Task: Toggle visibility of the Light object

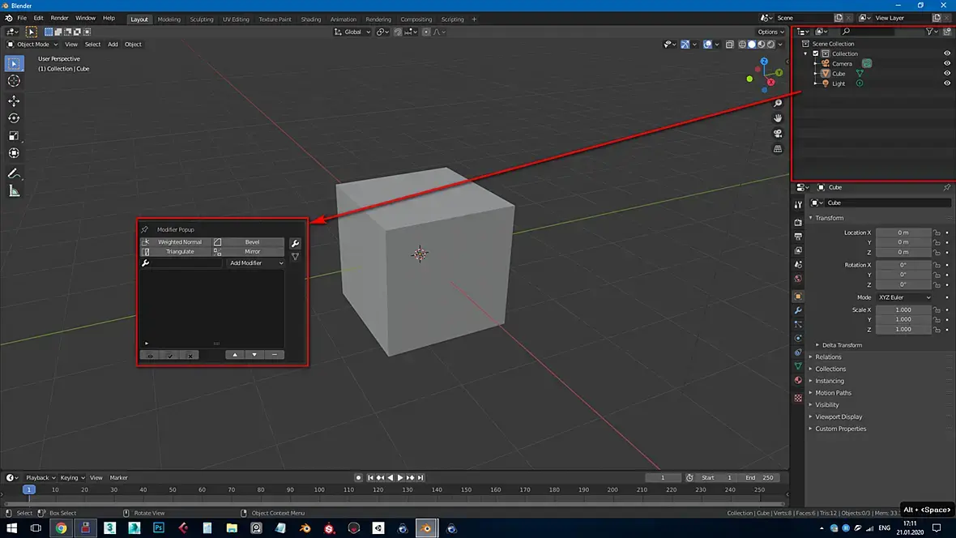Action: click(x=946, y=83)
